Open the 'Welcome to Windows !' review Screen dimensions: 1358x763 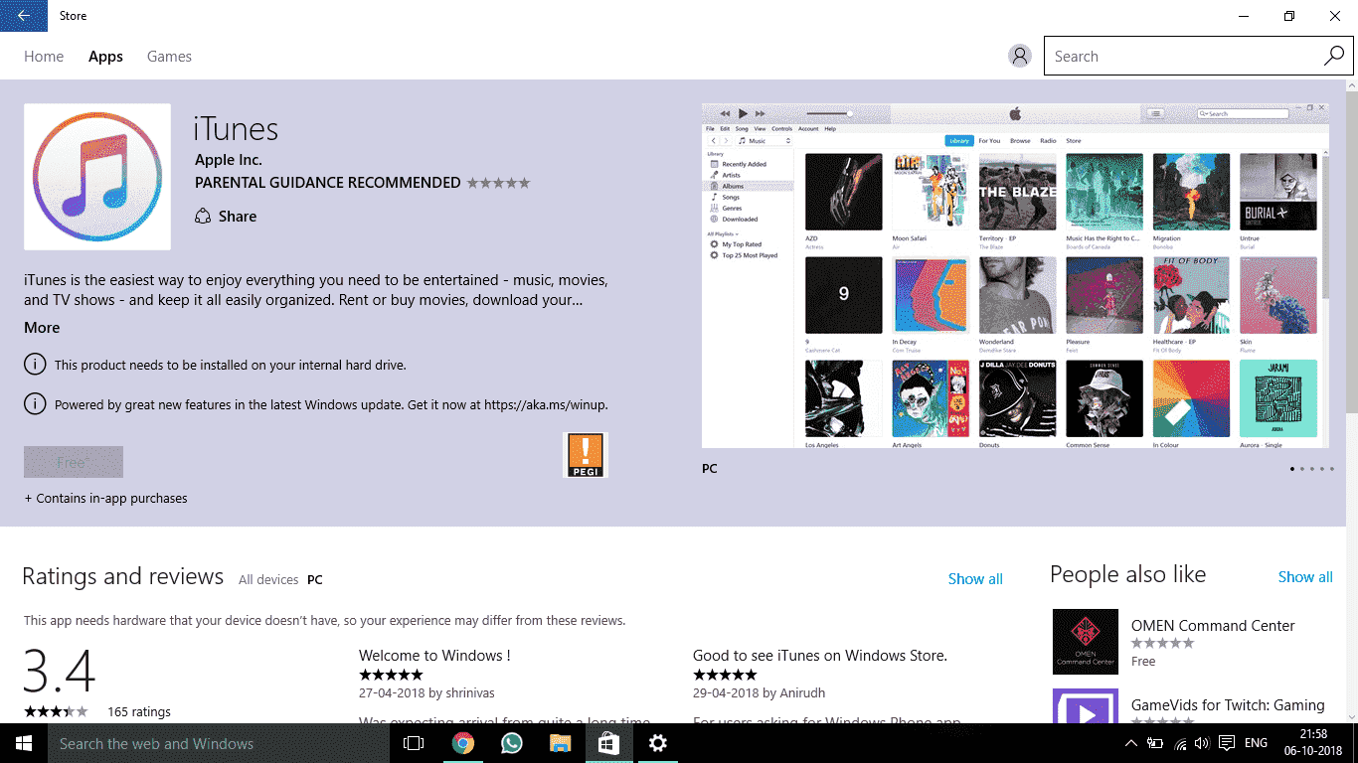434,656
